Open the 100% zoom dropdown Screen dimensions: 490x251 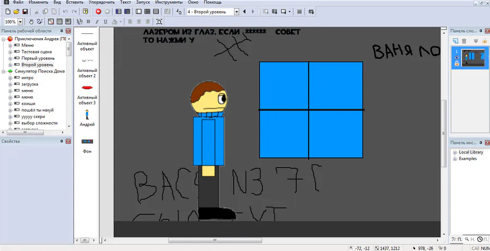pyautogui.click(x=20, y=22)
